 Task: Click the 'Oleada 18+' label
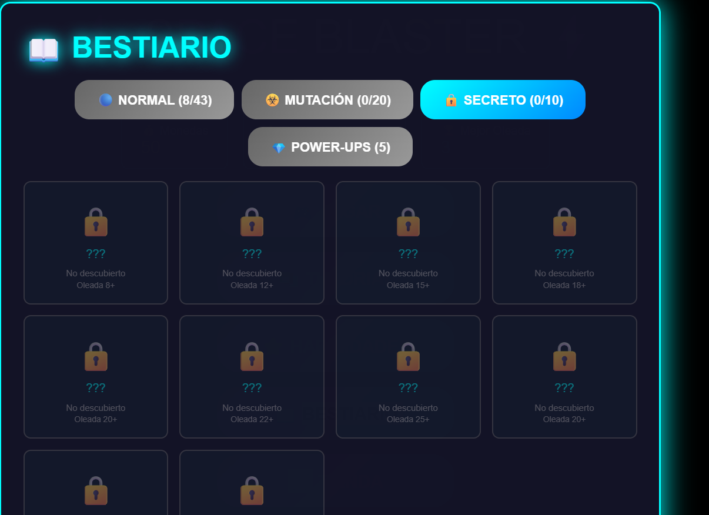tap(564, 285)
